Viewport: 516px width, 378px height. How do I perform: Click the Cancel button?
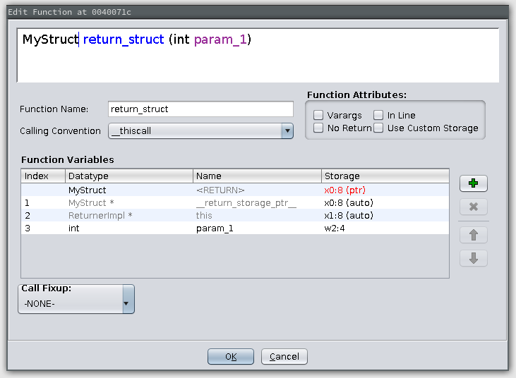coord(284,357)
